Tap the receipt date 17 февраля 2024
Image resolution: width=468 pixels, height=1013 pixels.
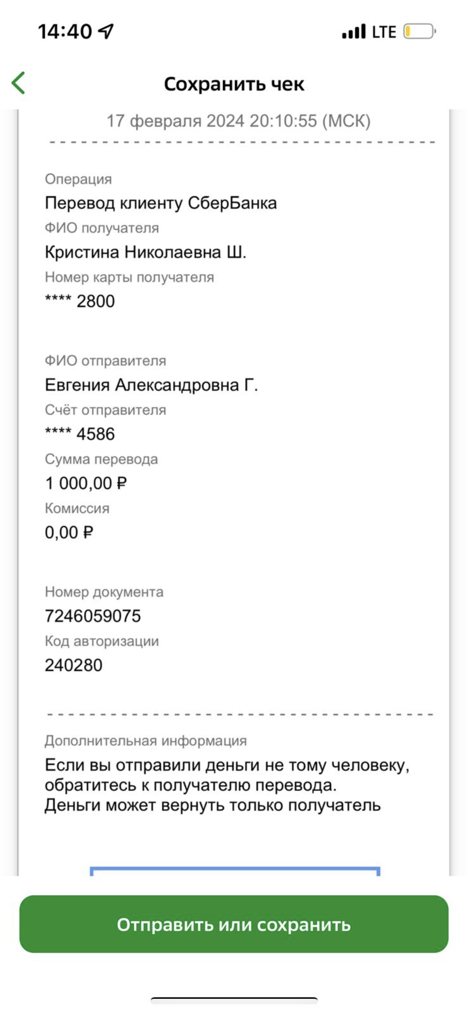click(176, 121)
